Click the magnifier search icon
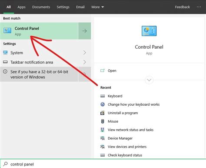This screenshot has width=206, height=168. tap(5, 164)
